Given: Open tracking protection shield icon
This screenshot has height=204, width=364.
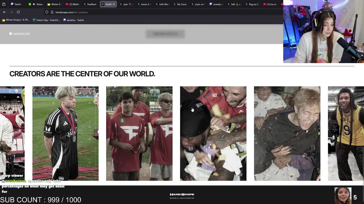Looking at the screenshot, I should click(x=47, y=12).
